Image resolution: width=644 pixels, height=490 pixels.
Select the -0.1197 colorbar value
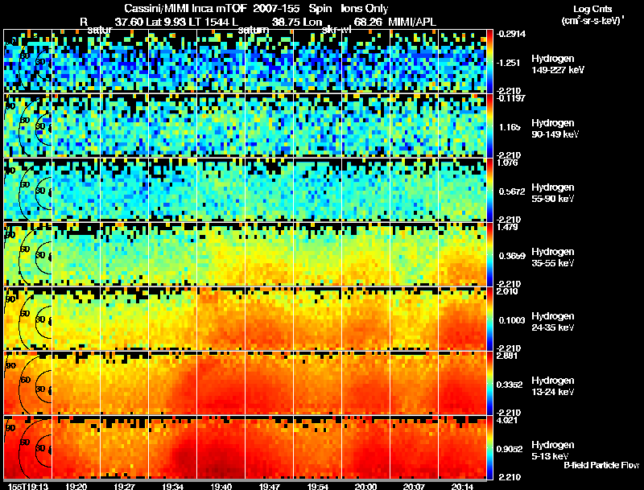click(510, 98)
